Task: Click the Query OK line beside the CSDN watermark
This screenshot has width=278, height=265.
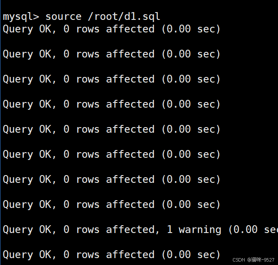Action: 111,255
